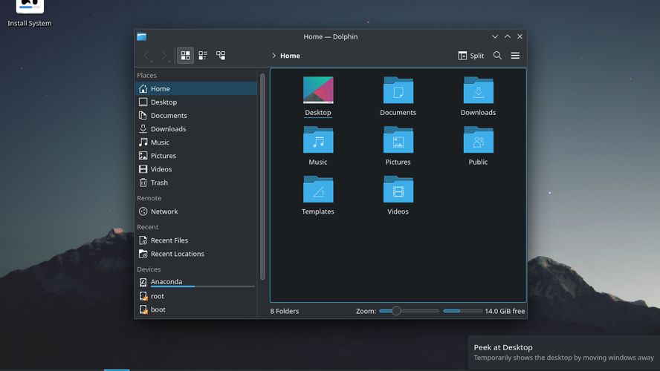Image resolution: width=660 pixels, height=371 pixels.
Task: Open Videos from the Places sidebar
Action: click(x=196, y=169)
